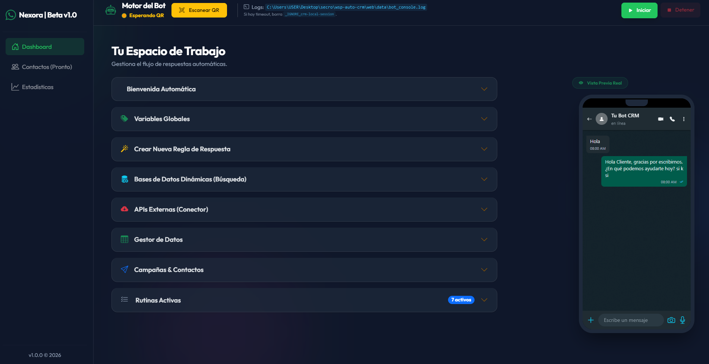Click the video call icon in preview
Screen dimensions: 709x364
[661, 119]
